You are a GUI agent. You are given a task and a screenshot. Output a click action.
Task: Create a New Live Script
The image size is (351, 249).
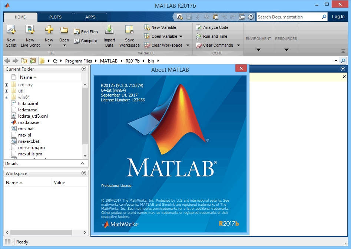30,36
